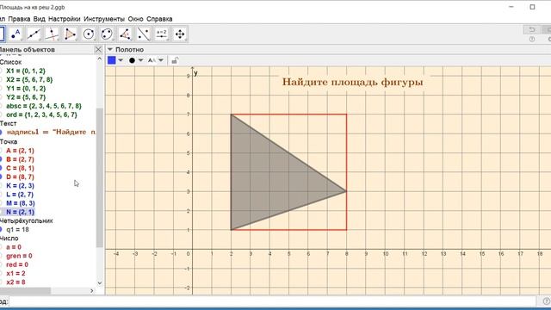Toggle visibility of point D
The image size is (551, 310).
[x=1, y=177]
